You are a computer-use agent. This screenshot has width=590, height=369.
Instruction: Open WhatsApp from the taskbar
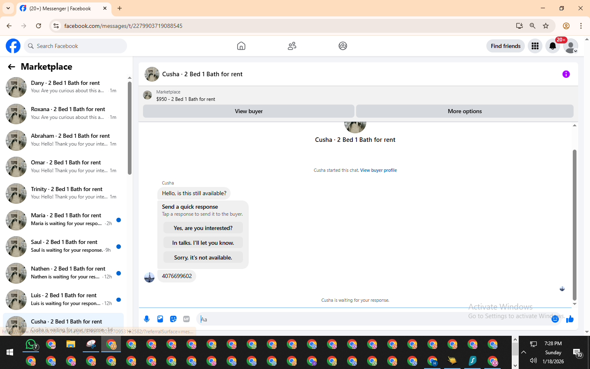click(32, 344)
